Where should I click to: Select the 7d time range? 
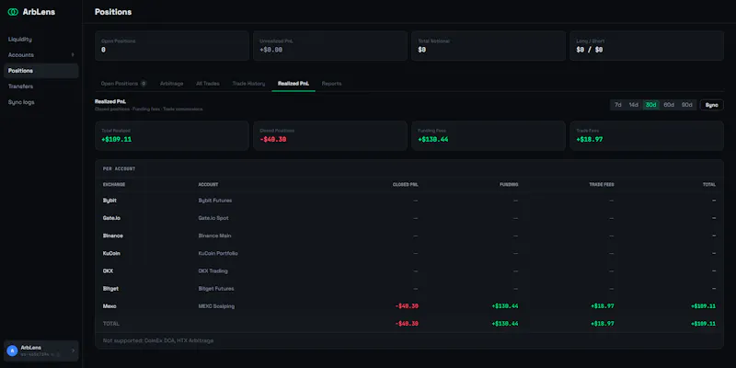tap(618, 105)
